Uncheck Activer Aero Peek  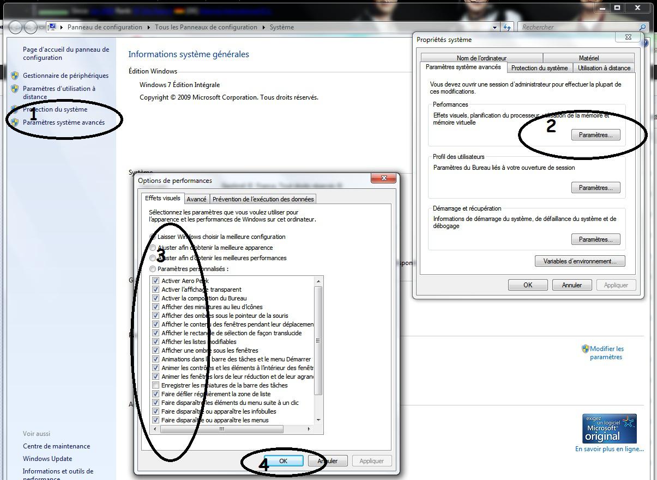coord(155,281)
